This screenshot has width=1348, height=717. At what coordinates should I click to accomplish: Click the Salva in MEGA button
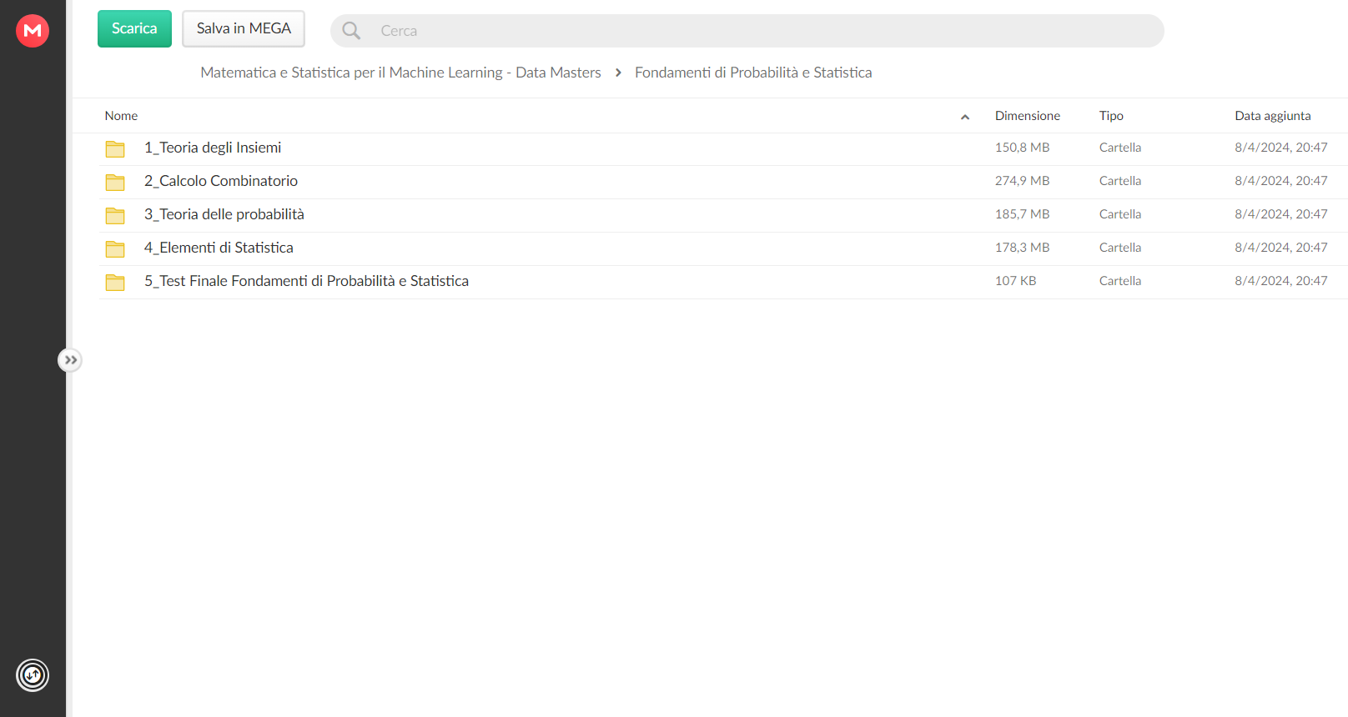point(244,28)
